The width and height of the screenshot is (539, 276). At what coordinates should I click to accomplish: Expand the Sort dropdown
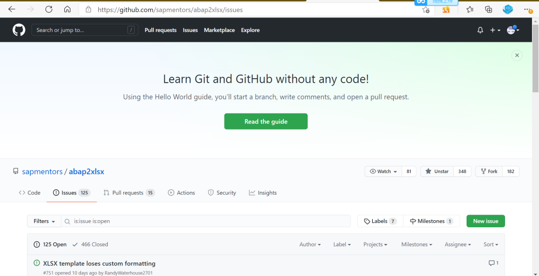491,245
